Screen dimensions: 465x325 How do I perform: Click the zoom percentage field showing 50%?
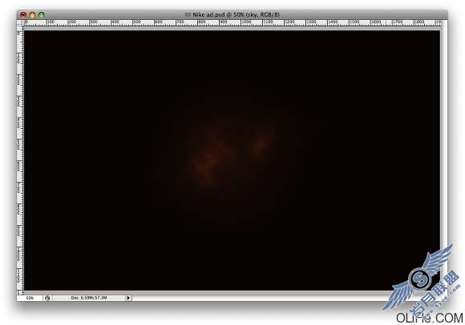pos(30,298)
